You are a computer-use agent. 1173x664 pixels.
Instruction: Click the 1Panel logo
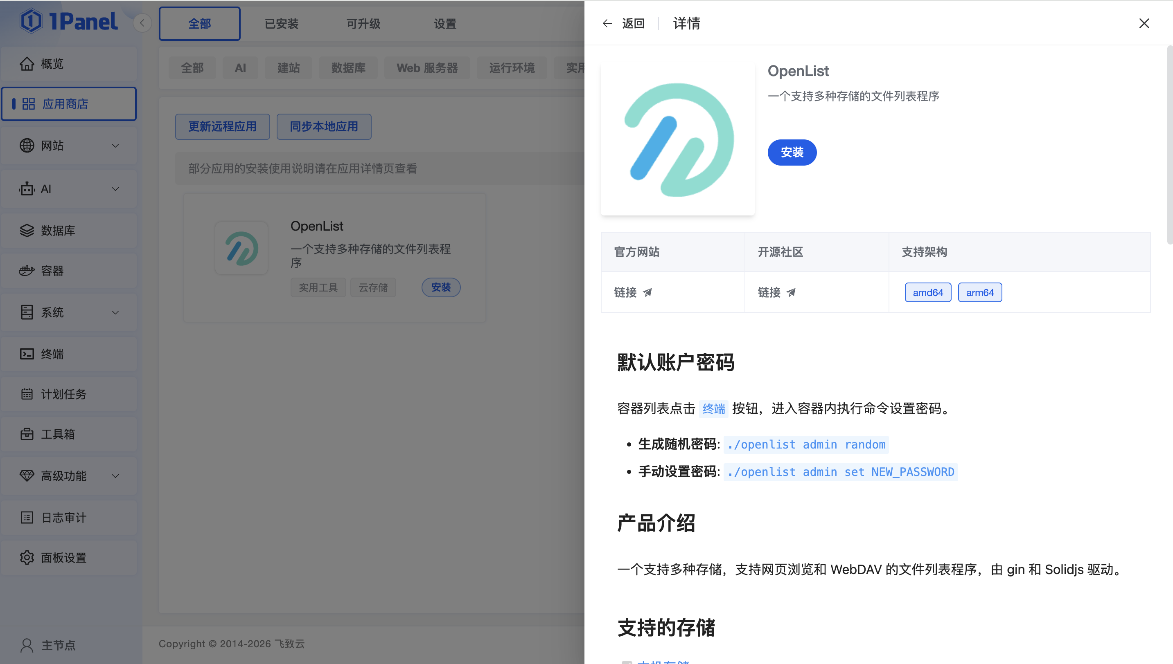click(x=68, y=21)
